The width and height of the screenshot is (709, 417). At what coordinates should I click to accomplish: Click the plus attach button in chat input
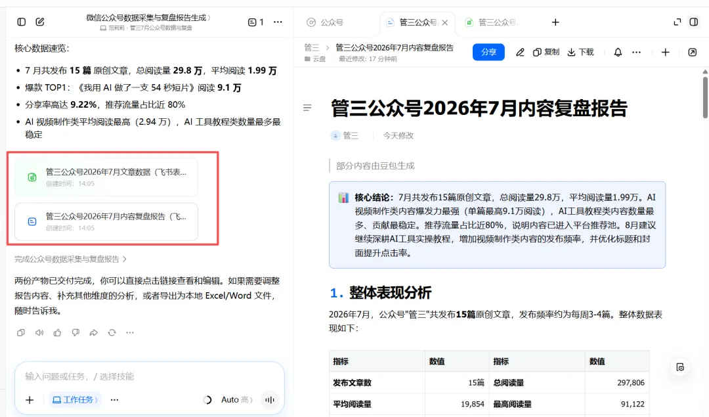30,400
